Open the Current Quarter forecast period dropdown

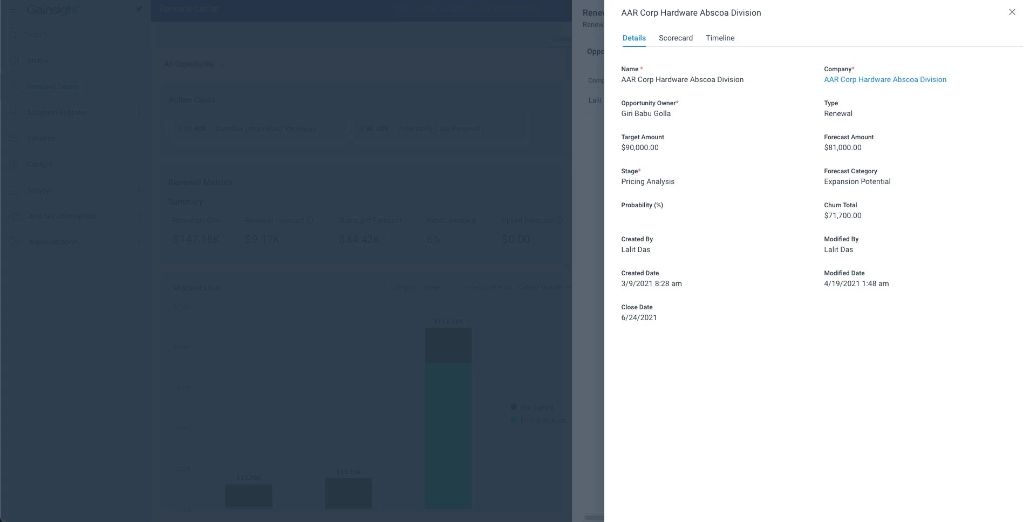pos(544,287)
